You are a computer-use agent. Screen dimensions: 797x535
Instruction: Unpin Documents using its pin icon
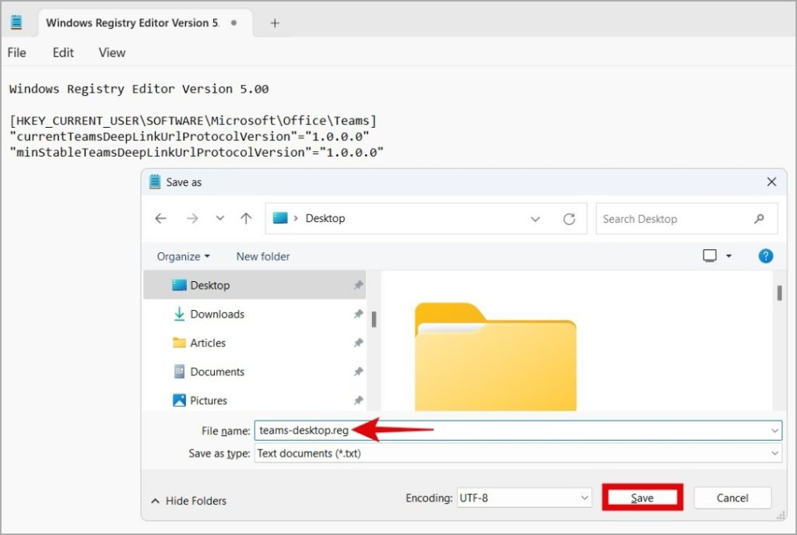[x=358, y=371]
